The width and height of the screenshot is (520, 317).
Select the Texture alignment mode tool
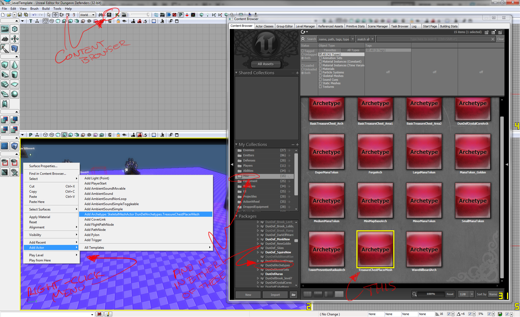click(x=15, y=39)
